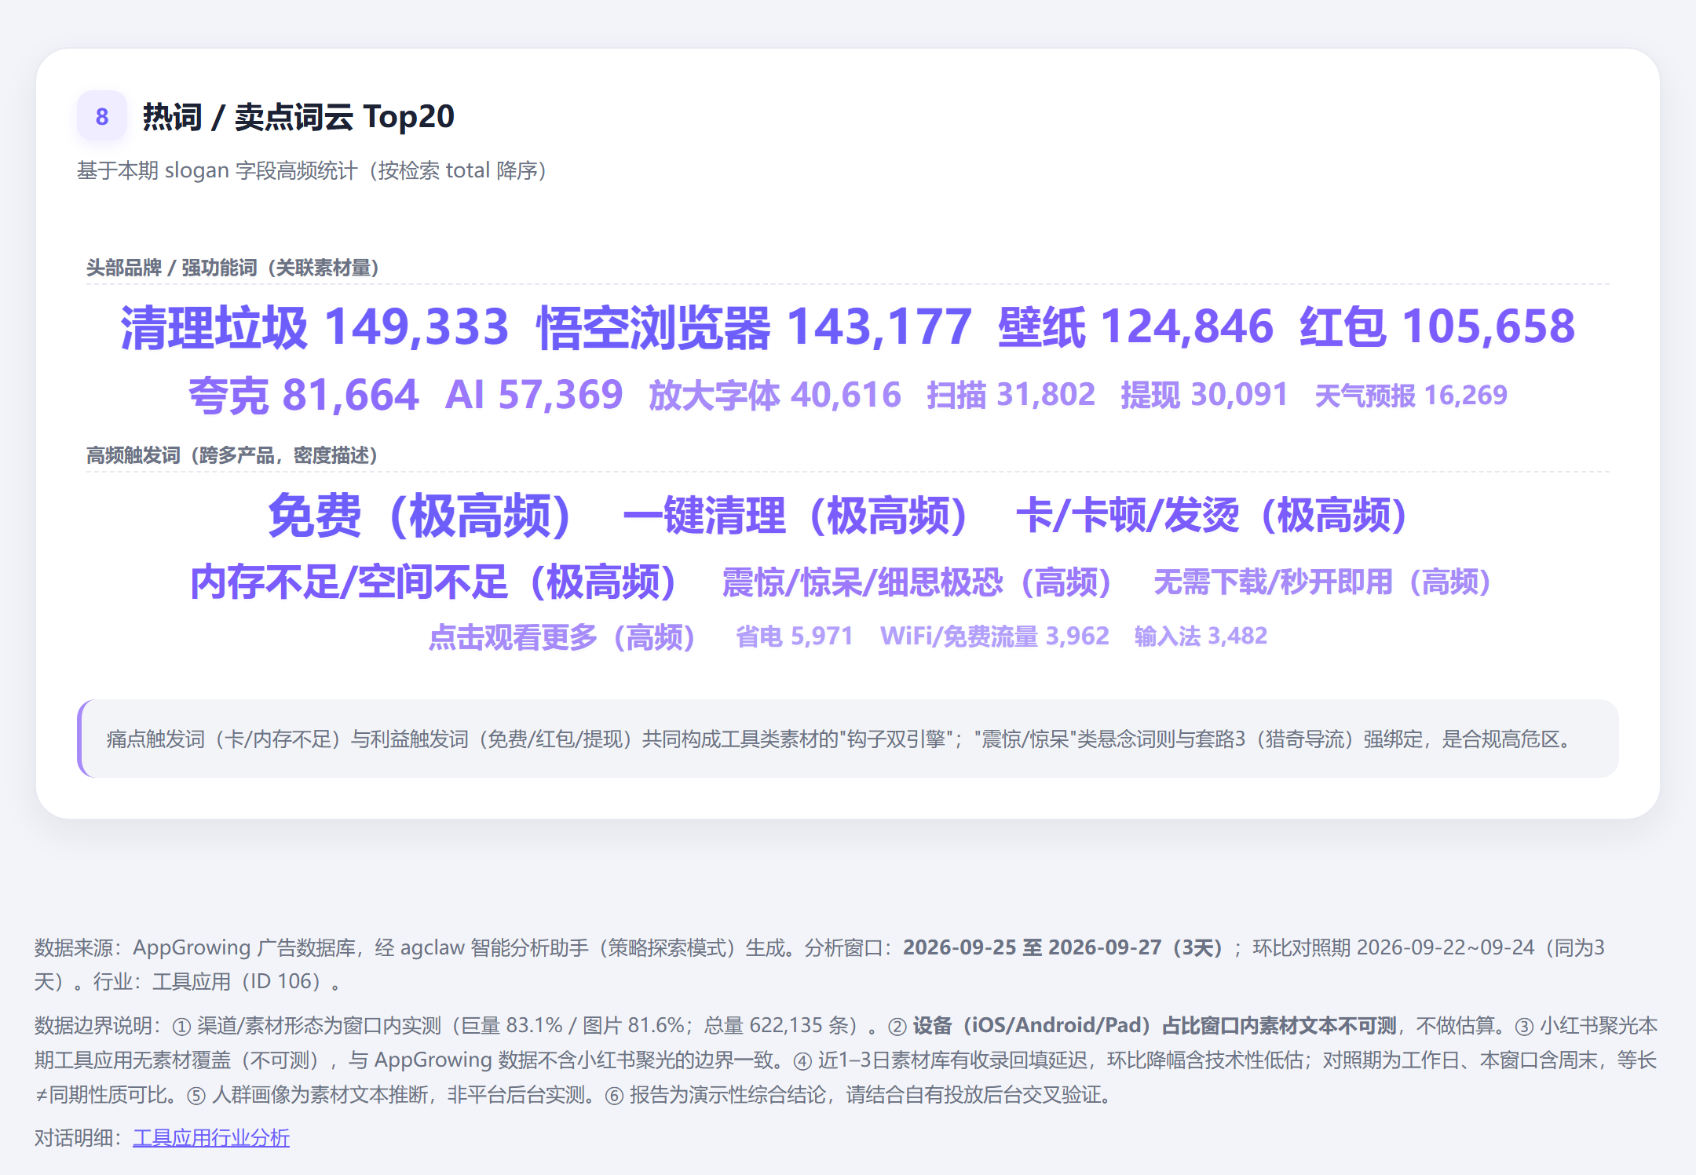Click the word 天气预报 16,269
Screen dimensions: 1696x1175
(1411, 395)
